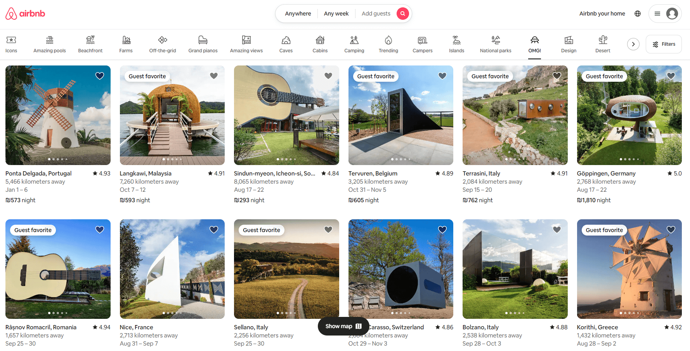Expand more categories with the right arrow
The height and width of the screenshot is (351, 690).
point(633,44)
